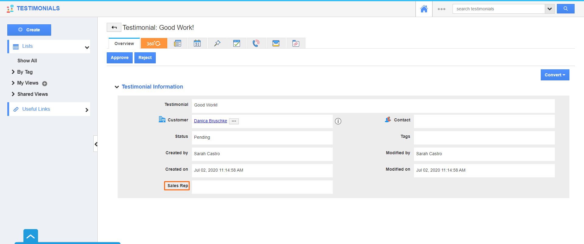Go to the home page icon
Viewport: 584px width, 244px height.
pyautogui.click(x=424, y=9)
